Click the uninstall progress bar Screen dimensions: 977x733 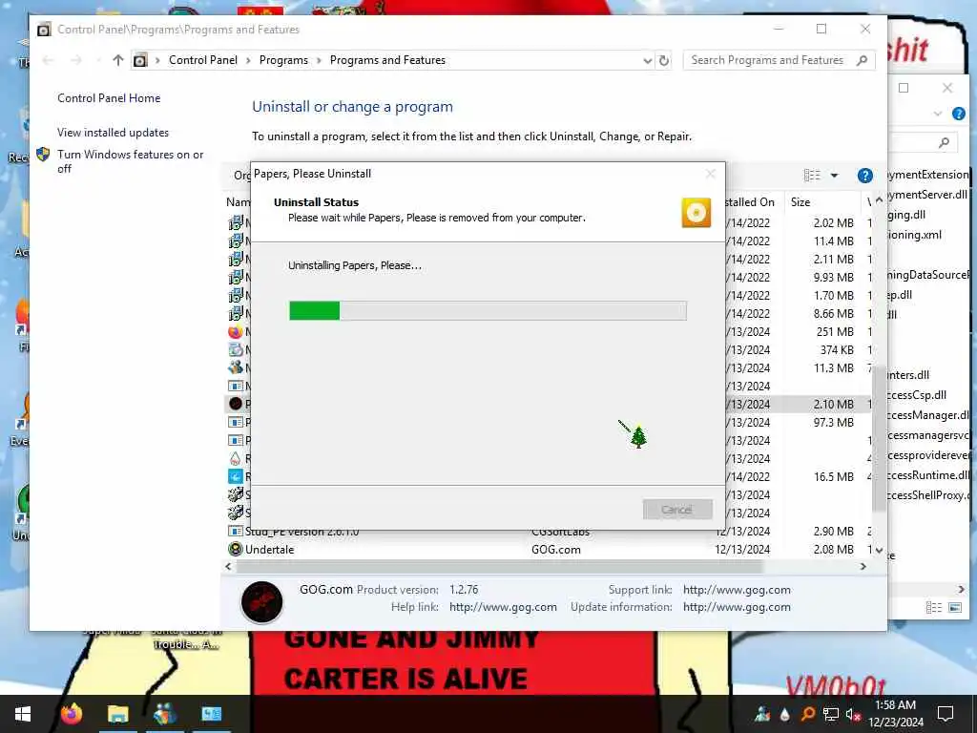point(488,310)
